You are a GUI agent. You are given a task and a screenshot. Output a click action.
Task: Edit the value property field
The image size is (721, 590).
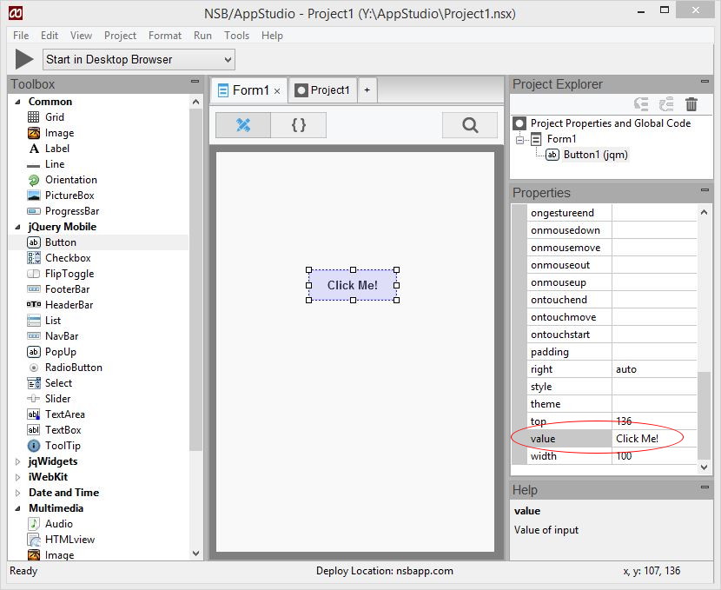pos(654,439)
